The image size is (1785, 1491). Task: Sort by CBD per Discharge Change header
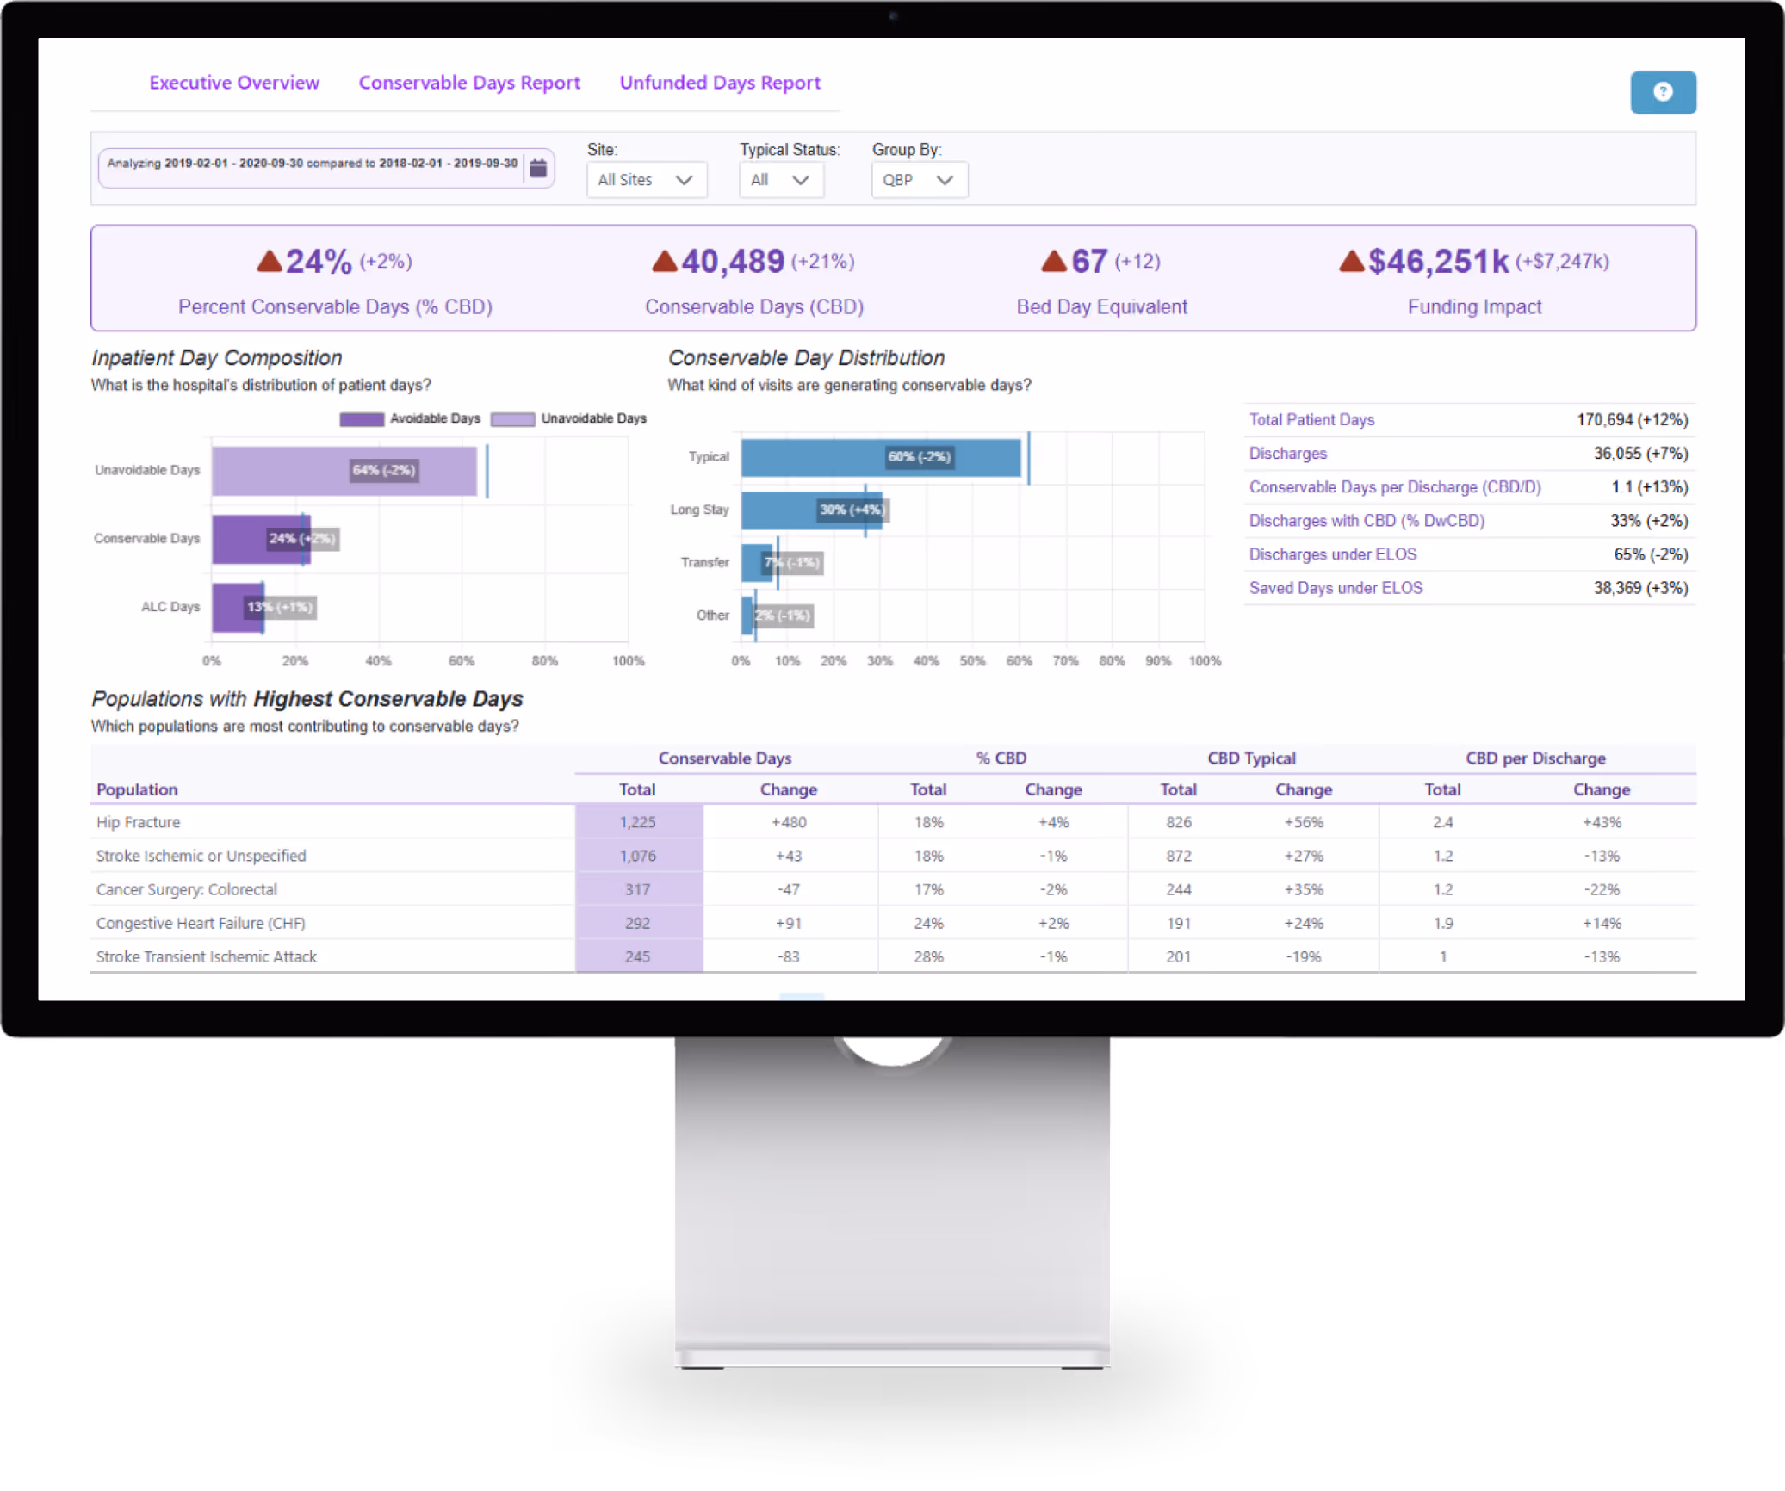tap(1601, 789)
